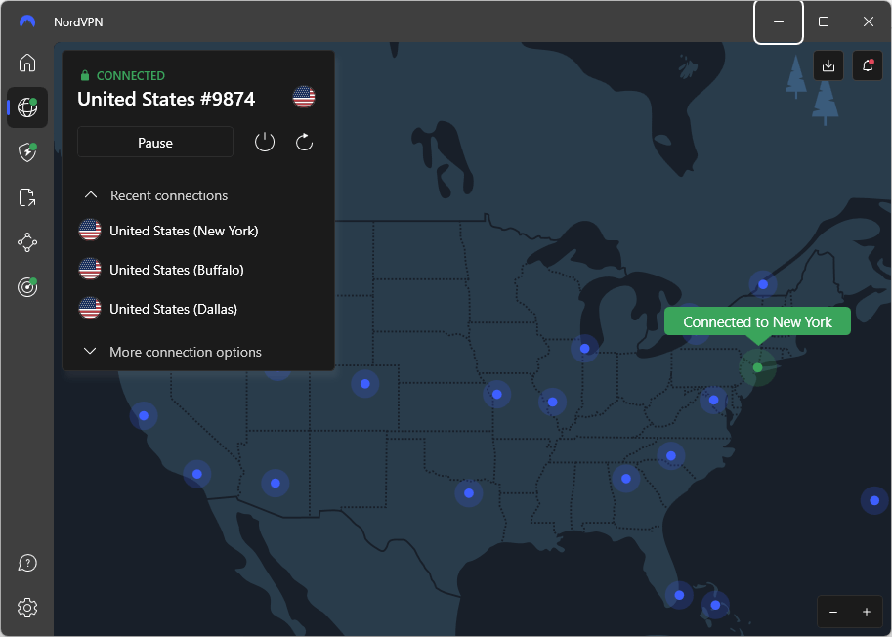Image resolution: width=892 pixels, height=637 pixels.
Task: Minimize the NordVPN window
Action: tap(779, 21)
